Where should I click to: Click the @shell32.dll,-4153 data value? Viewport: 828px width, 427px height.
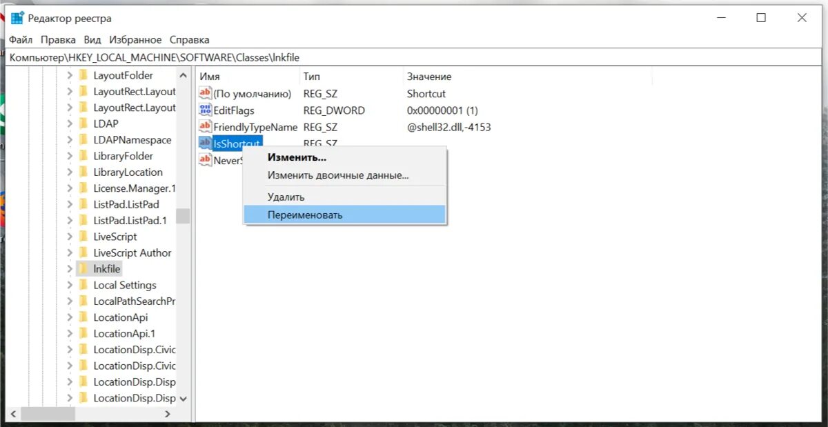(449, 127)
